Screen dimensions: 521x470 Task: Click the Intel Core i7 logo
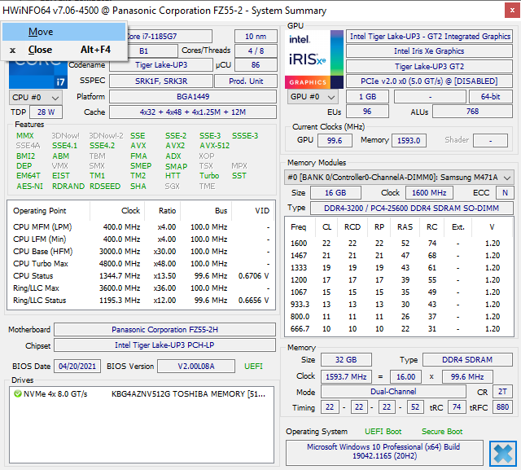pyautogui.click(x=39, y=75)
